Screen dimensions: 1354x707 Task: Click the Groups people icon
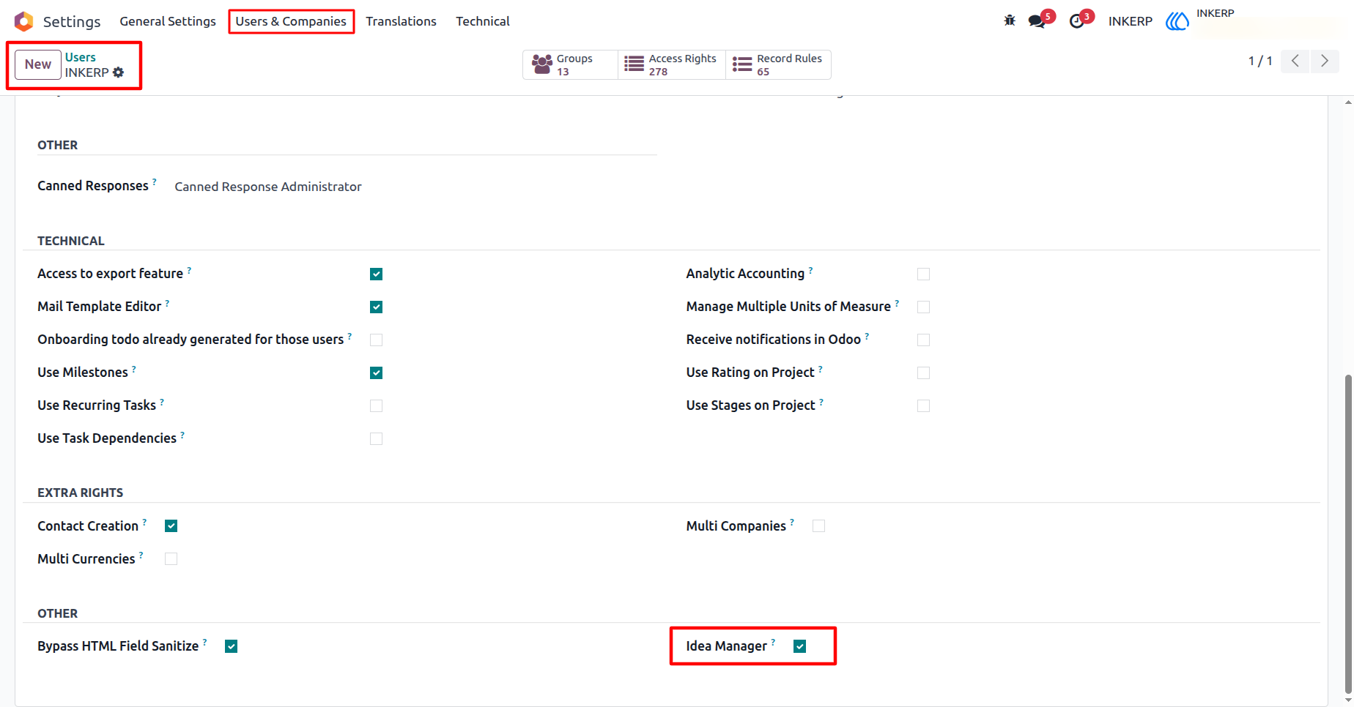pyautogui.click(x=542, y=64)
